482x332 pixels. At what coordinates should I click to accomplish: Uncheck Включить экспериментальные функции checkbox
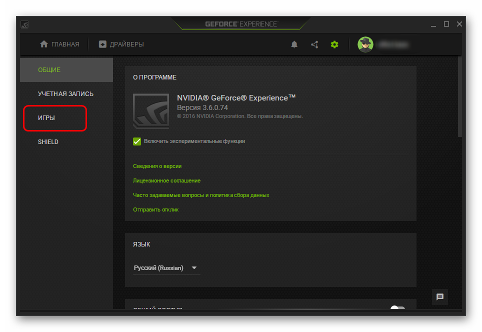coord(137,141)
